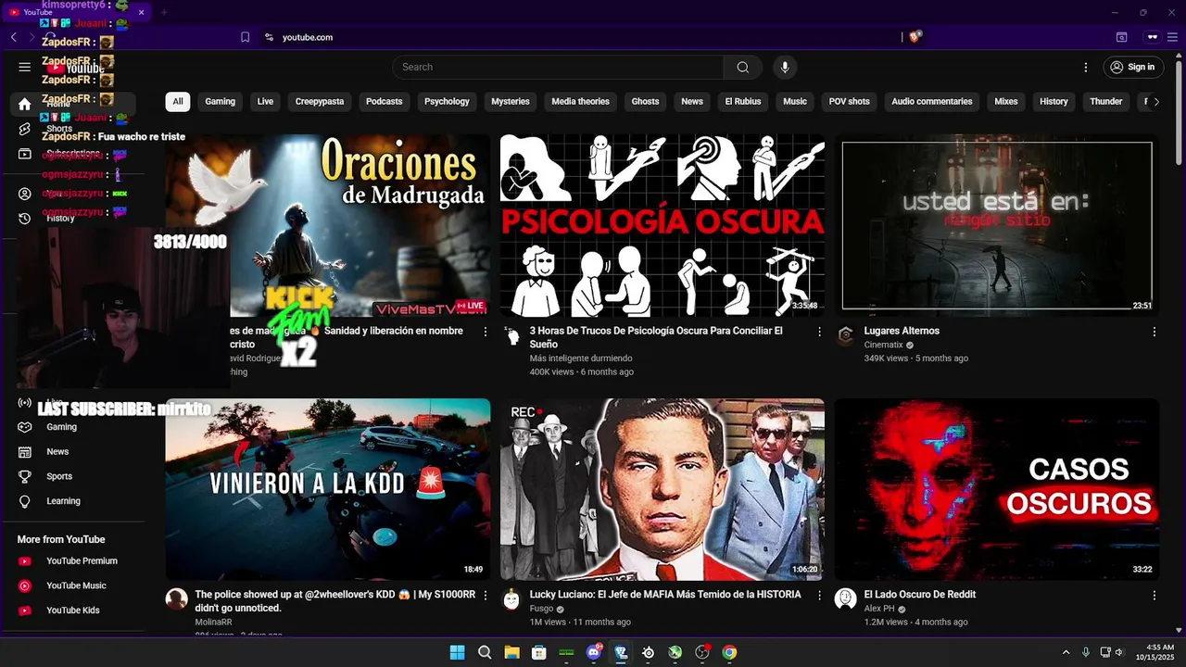Open the Psicología Oscura video thumbnail

pos(662,225)
